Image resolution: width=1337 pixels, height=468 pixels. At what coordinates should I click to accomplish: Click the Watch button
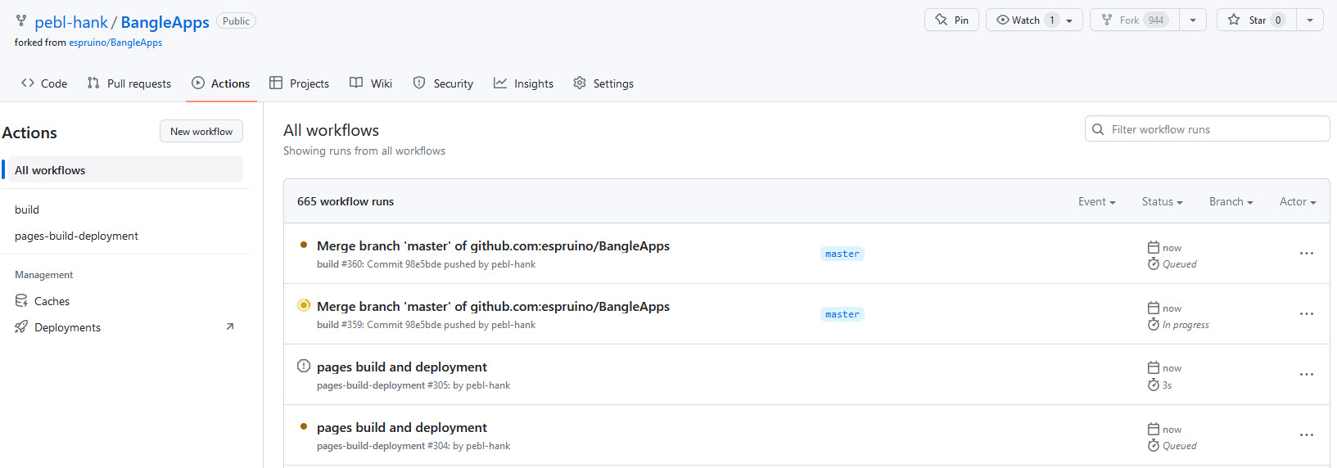pos(1034,20)
